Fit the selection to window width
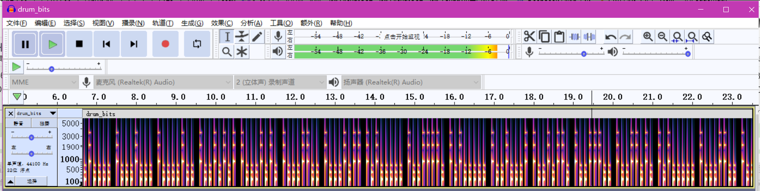This screenshot has height=191, width=760. point(677,36)
